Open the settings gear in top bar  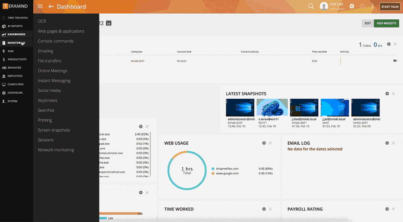point(352,6)
